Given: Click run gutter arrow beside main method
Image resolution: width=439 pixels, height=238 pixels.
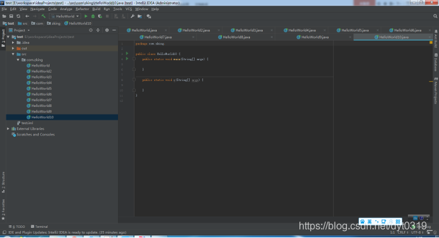Looking at the screenshot, I should click(127, 59).
